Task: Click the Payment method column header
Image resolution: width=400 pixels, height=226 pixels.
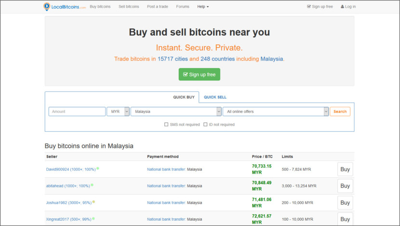Action: point(163,157)
